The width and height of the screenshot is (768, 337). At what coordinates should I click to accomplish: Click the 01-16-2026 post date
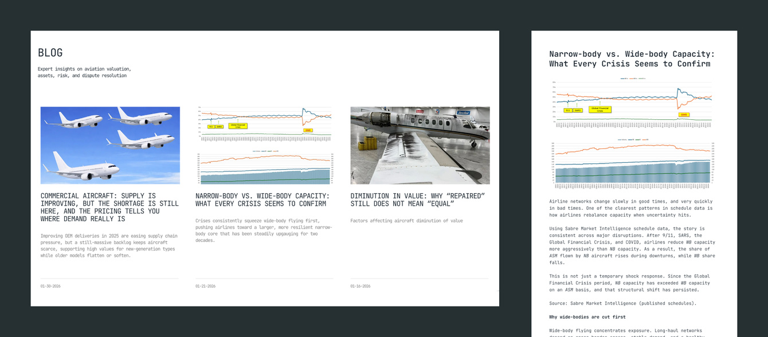click(x=361, y=286)
